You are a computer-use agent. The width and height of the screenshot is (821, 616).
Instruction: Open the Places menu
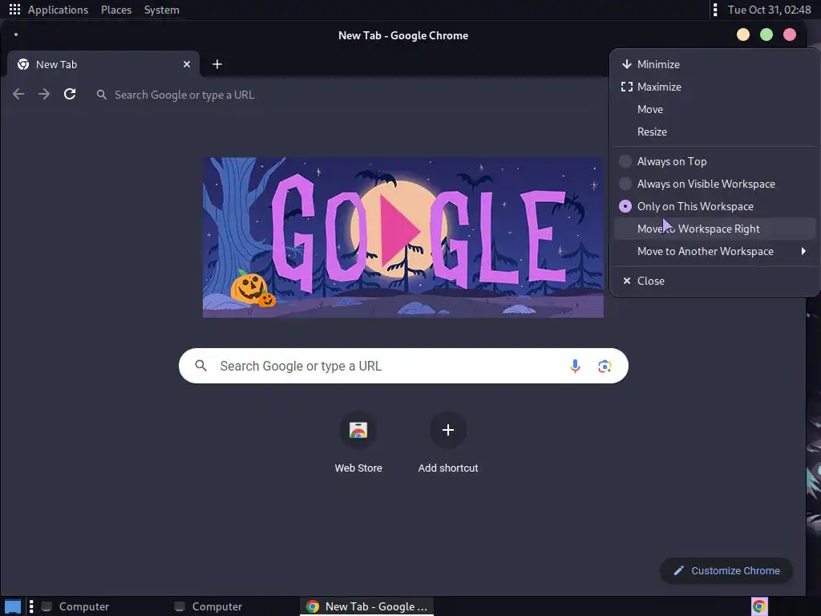116,10
